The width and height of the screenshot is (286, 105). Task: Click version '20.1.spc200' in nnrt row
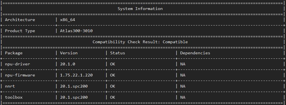tap(74, 86)
